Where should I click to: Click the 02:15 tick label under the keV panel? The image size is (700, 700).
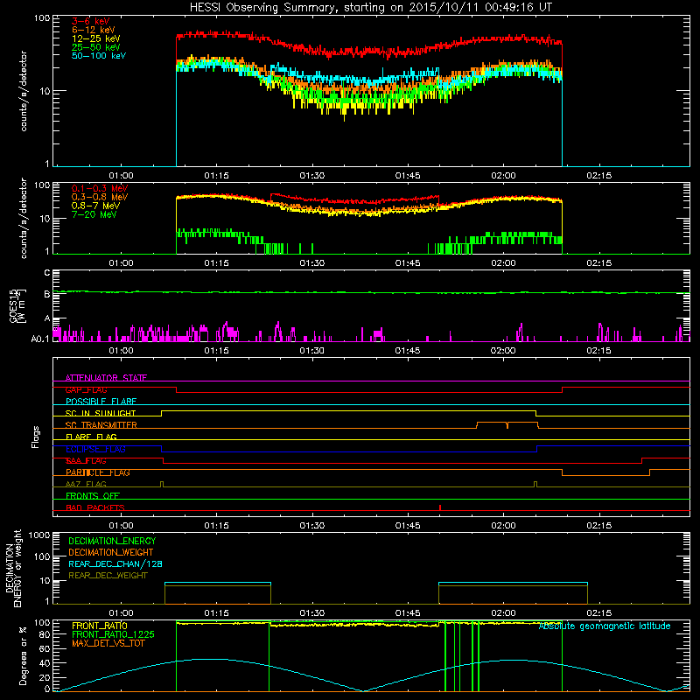click(598, 176)
